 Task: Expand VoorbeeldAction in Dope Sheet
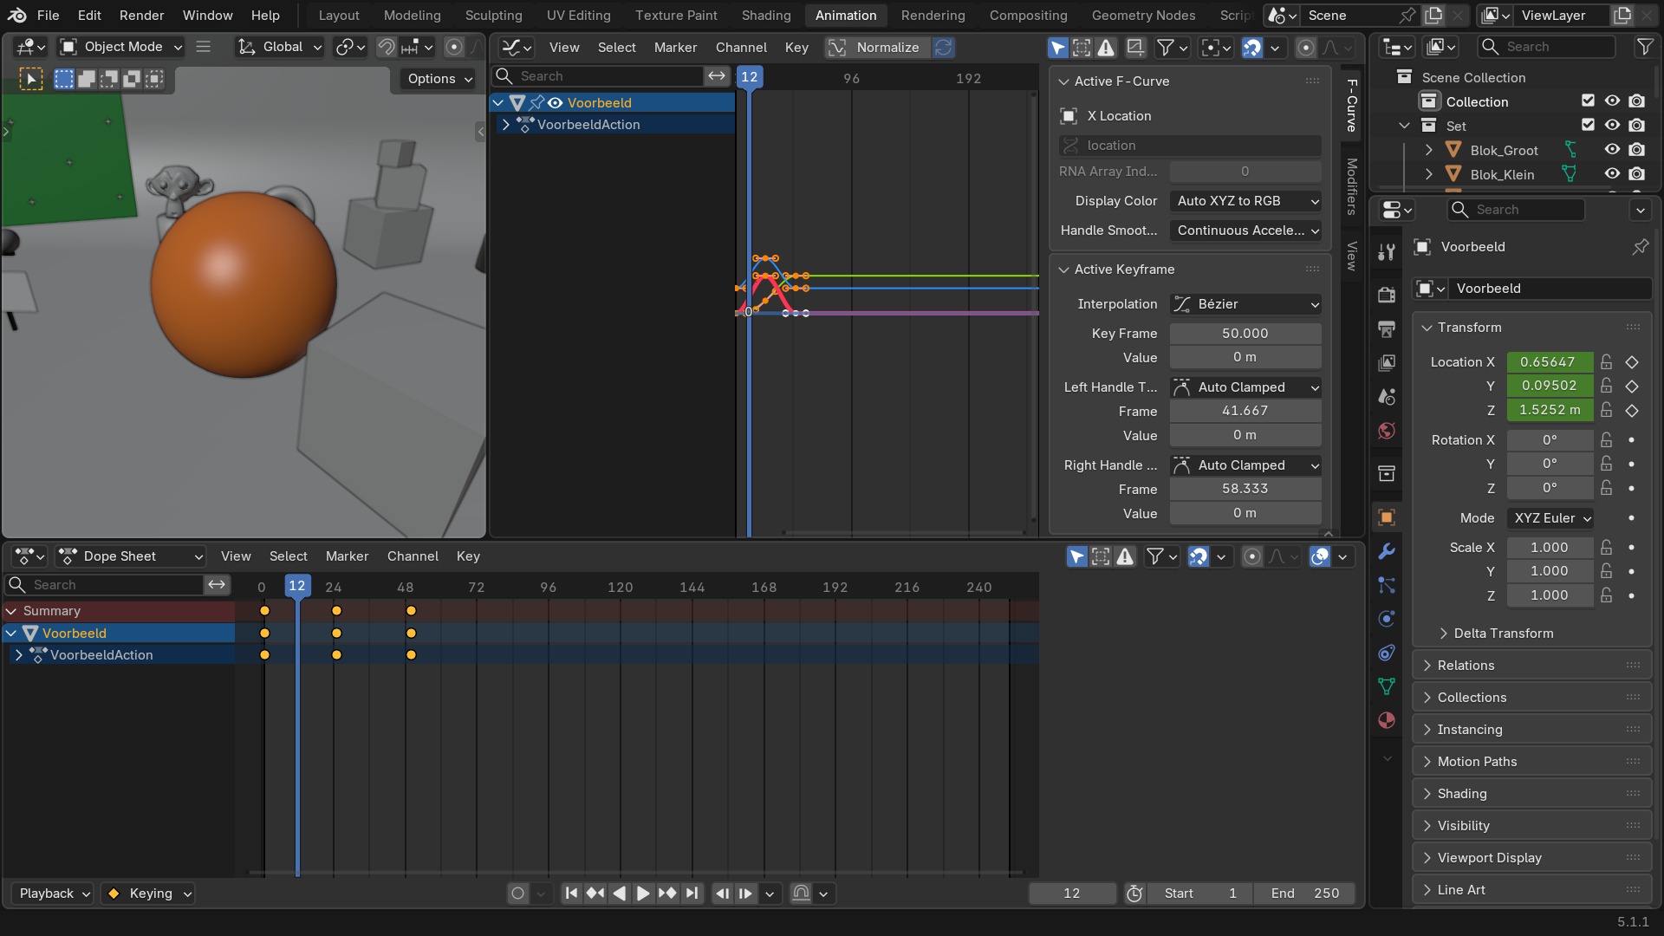(x=18, y=655)
